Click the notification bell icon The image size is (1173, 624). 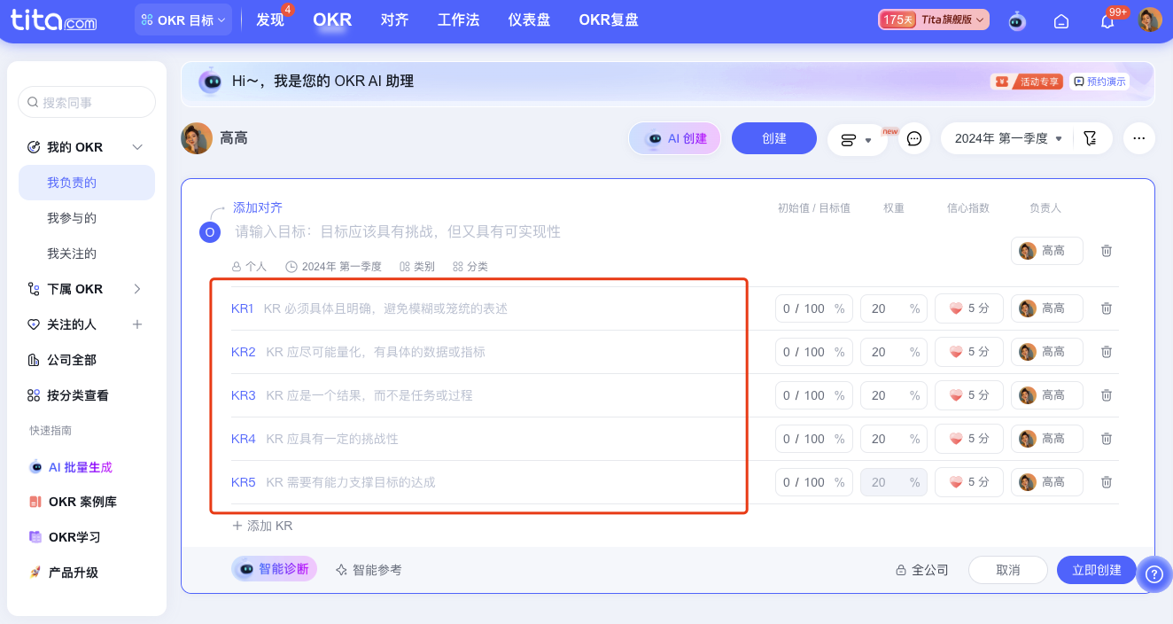coord(1107,21)
